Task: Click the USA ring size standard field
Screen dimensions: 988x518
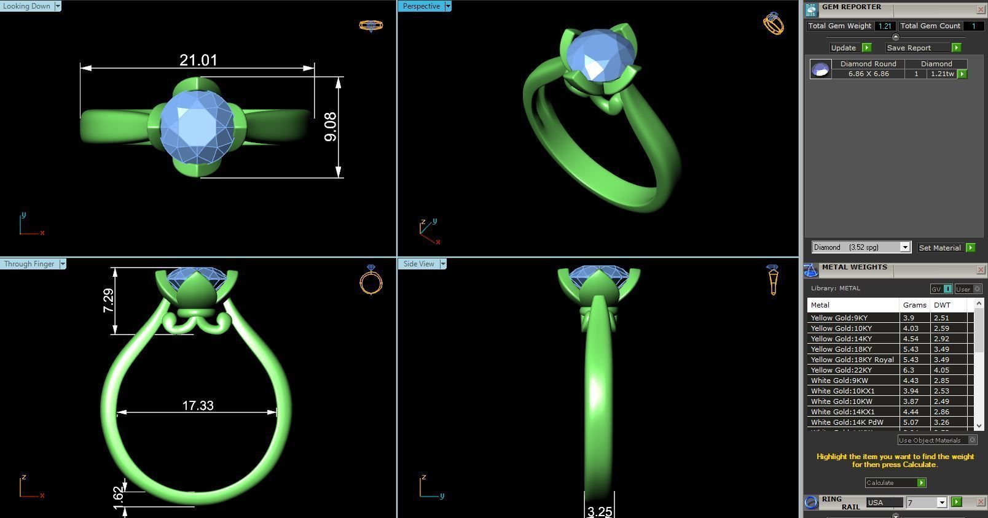Action: (885, 503)
